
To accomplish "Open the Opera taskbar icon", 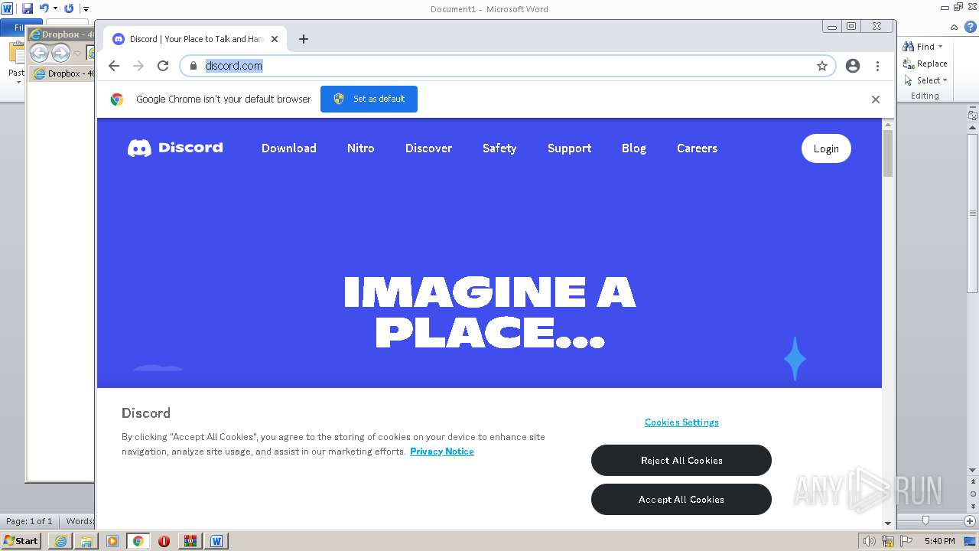I will [x=164, y=541].
